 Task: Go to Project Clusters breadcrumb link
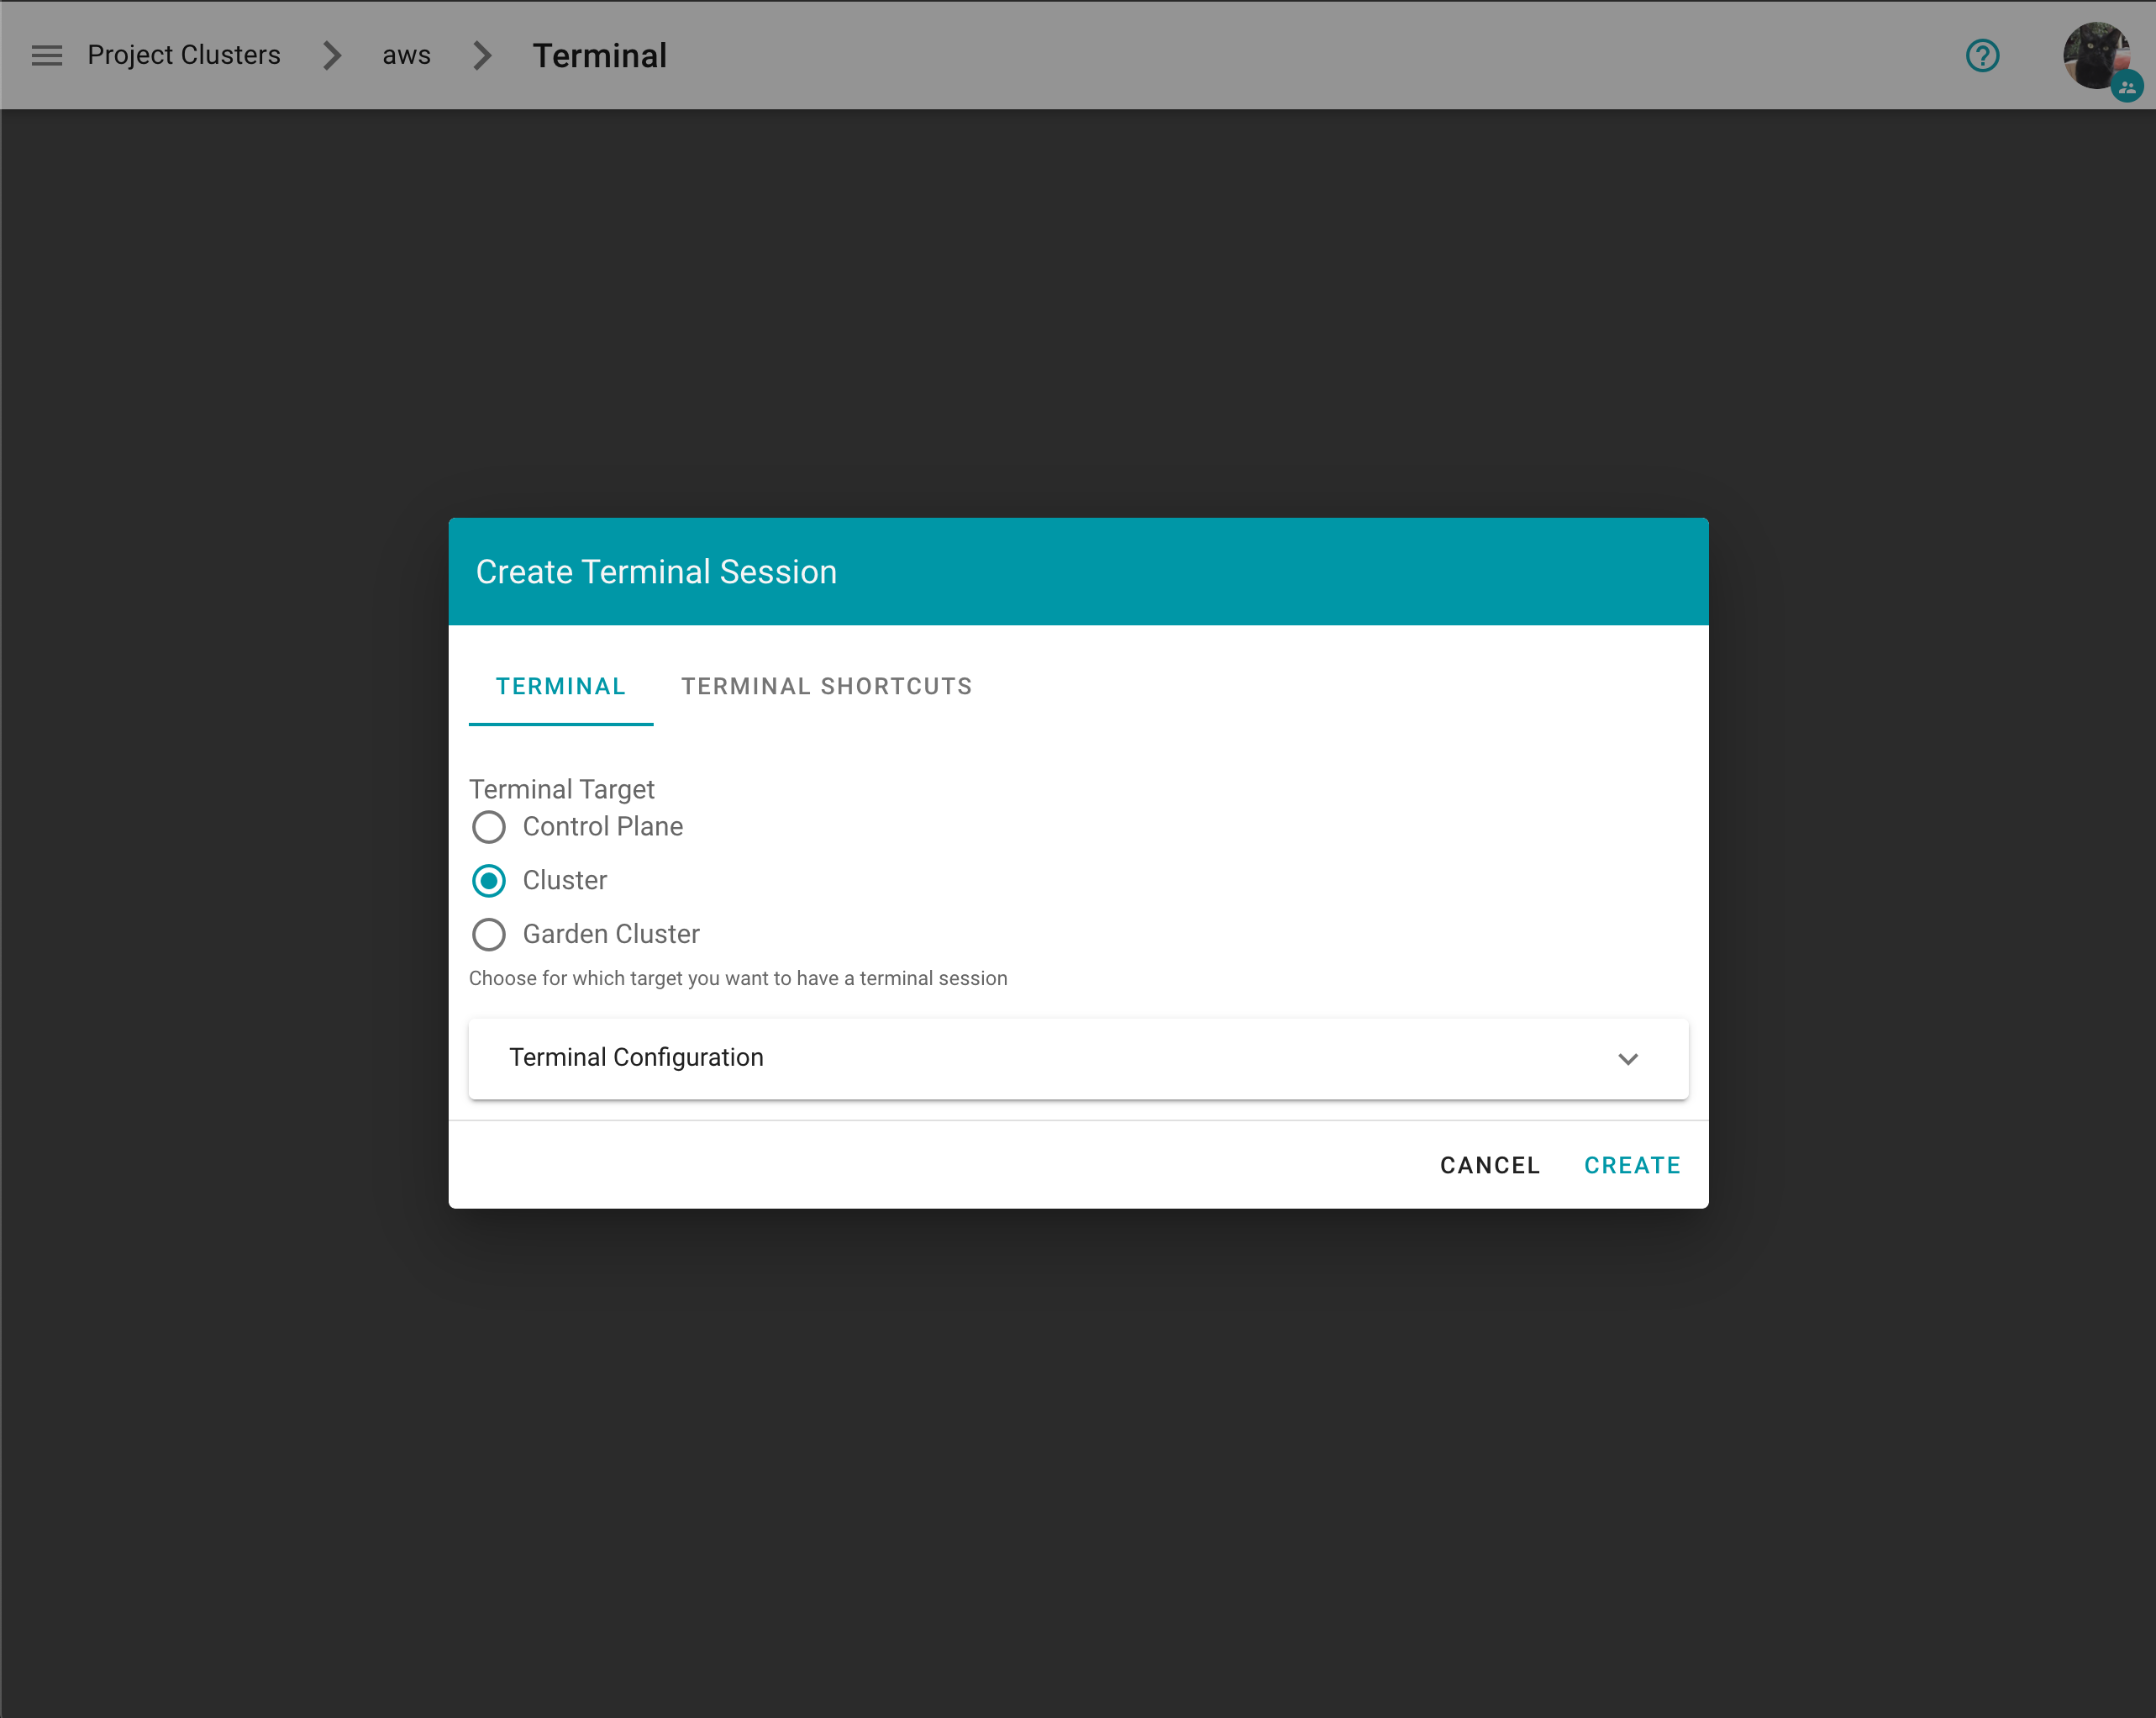pyautogui.click(x=184, y=55)
